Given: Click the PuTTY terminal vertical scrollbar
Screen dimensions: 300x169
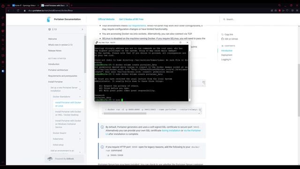Looking at the screenshot, I should [189, 75].
